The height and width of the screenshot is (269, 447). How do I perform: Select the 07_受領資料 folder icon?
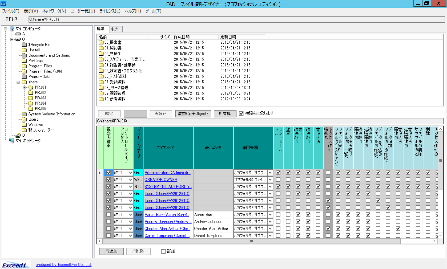(x=101, y=82)
